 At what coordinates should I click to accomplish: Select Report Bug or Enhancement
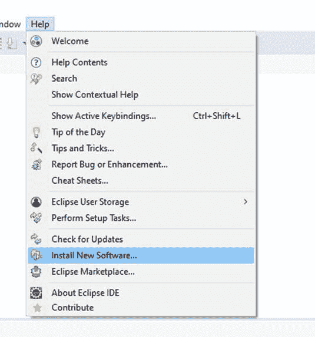pyautogui.click(x=141, y=164)
